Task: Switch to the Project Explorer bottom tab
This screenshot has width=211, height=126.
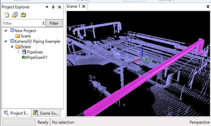Action: coord(16,113)
